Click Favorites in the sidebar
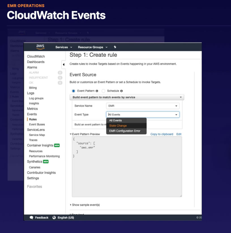This screenshot has height=233, width=231. click(x=35, y=186)
